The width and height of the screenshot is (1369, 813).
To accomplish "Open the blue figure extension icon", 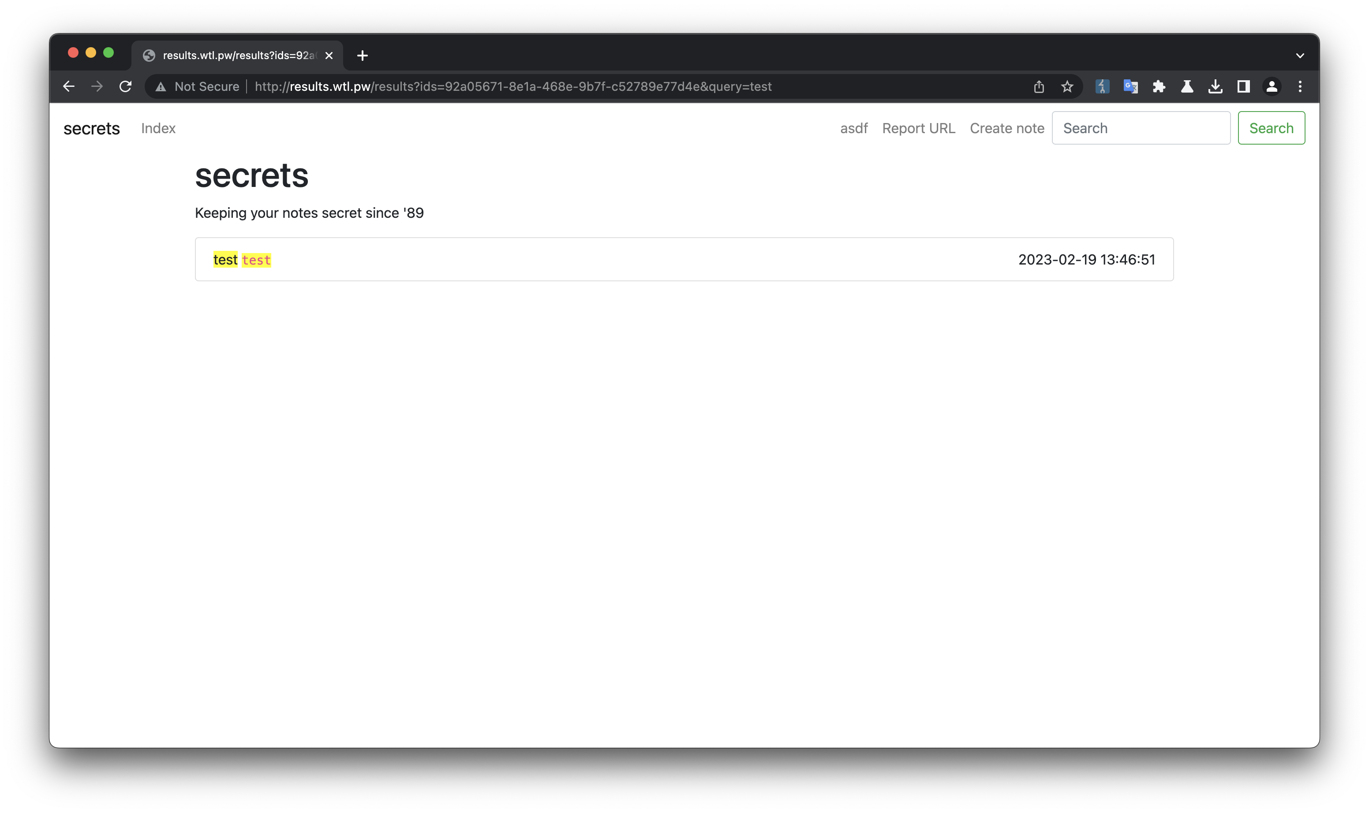I will click(x=1102, y=86).
